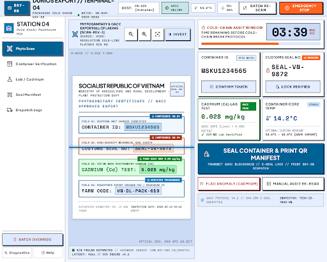Toggle the Invert scan colors button
The width and height of the screenshot is (327, 262).
(178, 35)
